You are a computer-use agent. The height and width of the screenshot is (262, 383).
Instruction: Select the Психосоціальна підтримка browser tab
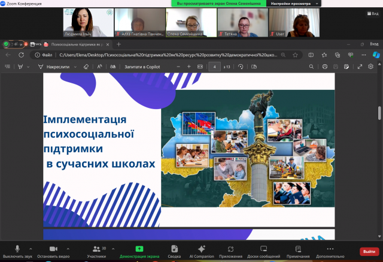[77, 44]
